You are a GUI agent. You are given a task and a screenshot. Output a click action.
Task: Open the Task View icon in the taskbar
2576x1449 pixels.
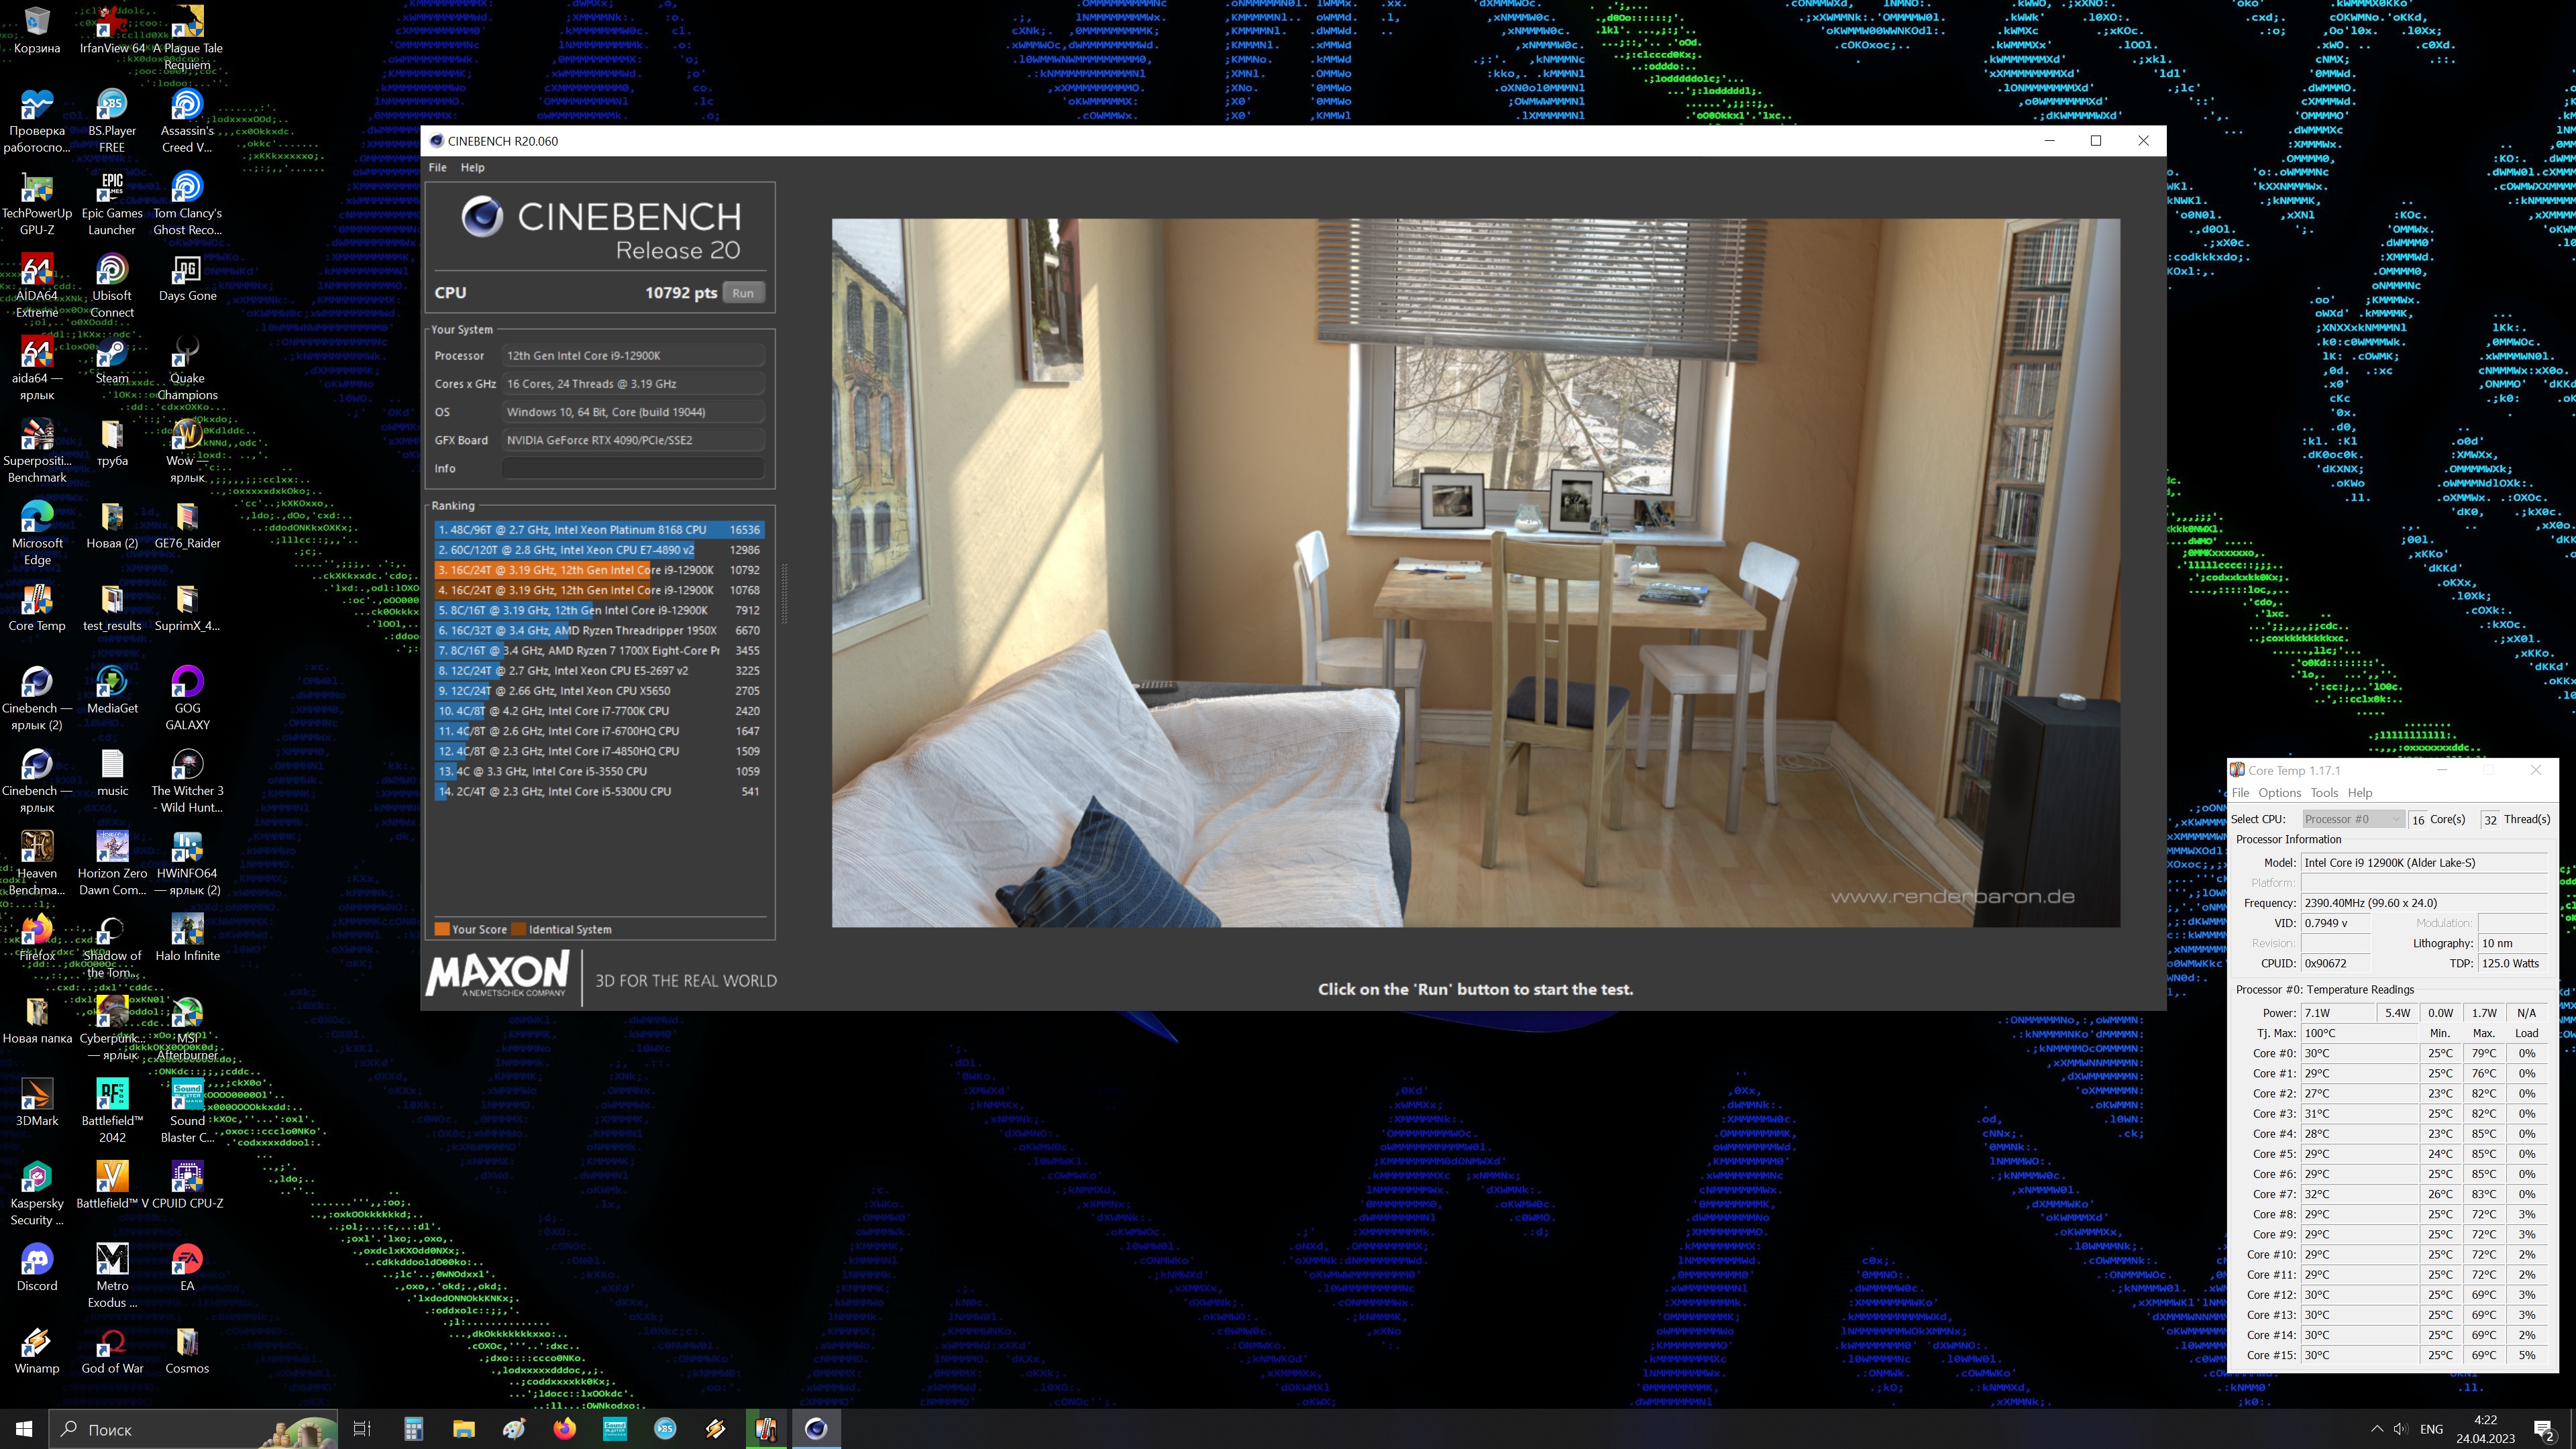(x=362, y=1429)
